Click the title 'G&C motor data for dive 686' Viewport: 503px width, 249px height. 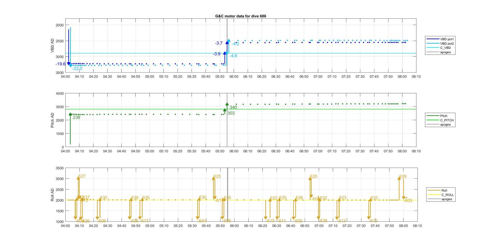pos(241,16)
